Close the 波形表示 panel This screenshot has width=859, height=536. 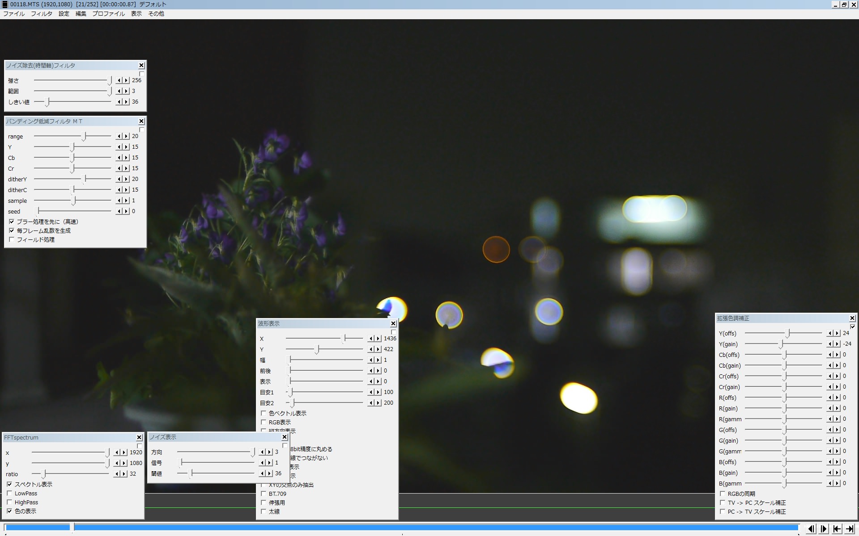click(393, 324)
